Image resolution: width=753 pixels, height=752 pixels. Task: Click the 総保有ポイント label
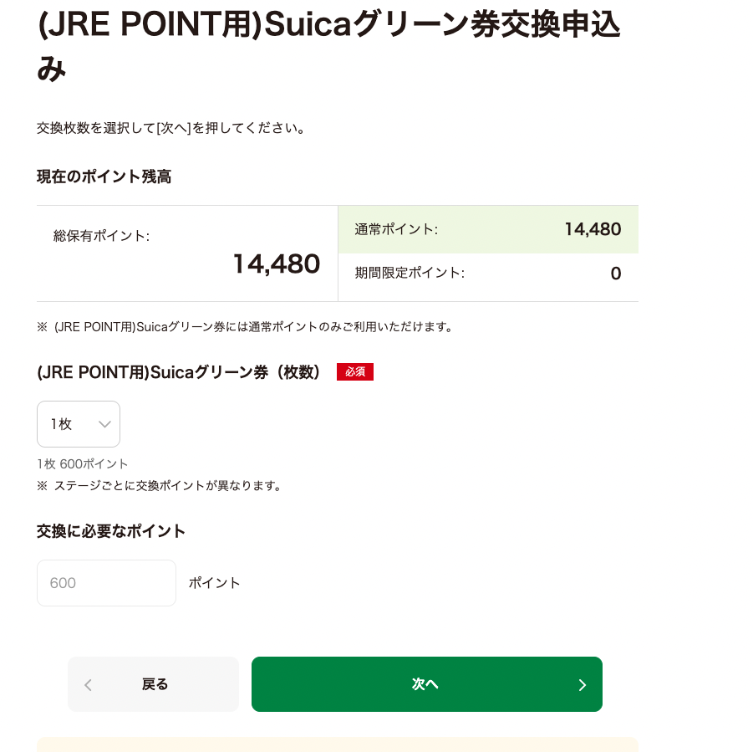coord(101,236)
